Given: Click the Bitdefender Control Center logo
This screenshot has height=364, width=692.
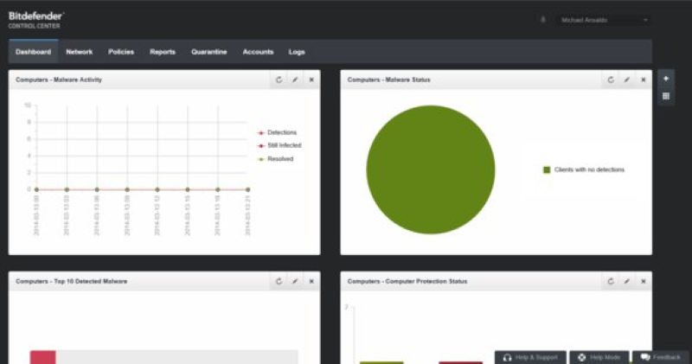Looking at the screenshot, I should click(36, 20).
